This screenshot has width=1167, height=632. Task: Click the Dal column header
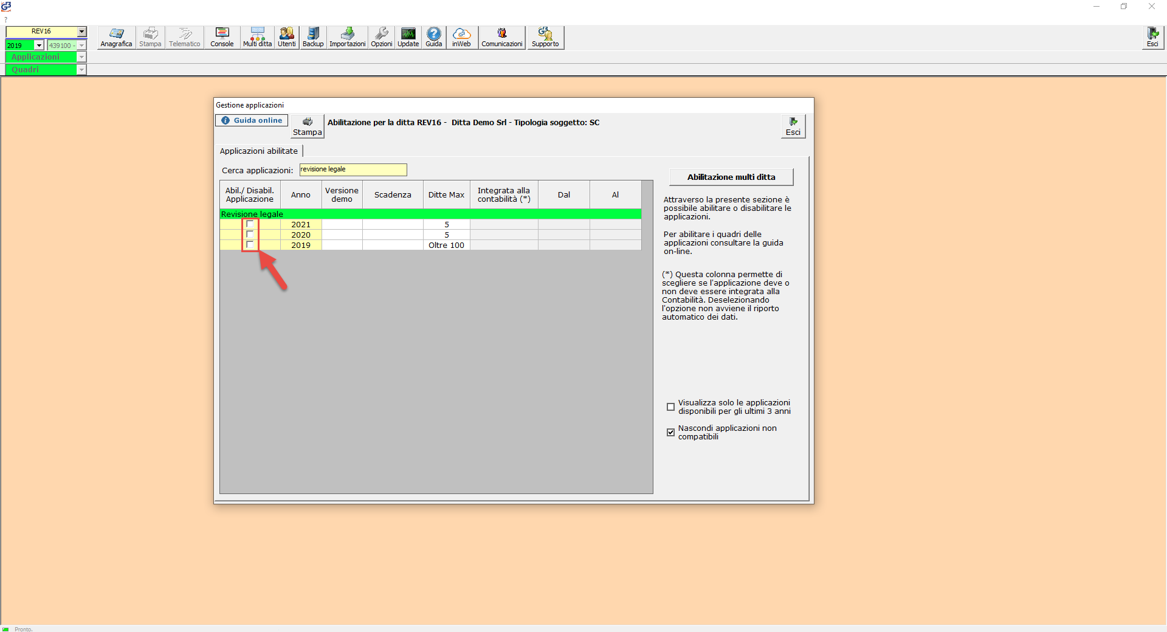point(564,194)
